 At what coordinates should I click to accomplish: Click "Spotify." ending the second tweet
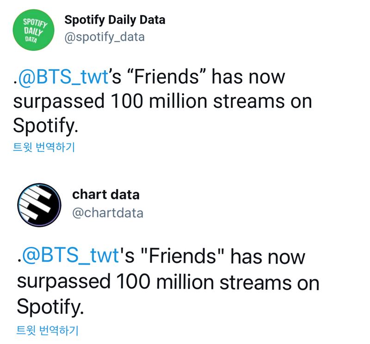coord(50,306)
